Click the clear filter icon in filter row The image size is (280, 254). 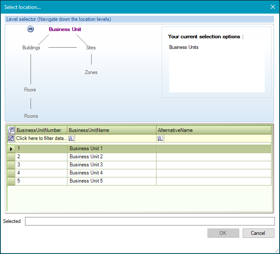11,138
